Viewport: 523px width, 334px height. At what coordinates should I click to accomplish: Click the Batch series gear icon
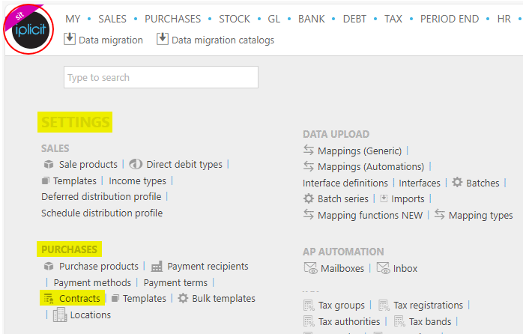309,198
